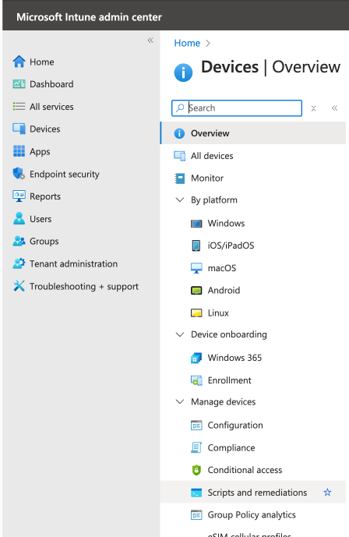Open Conditional access shield icon

pyautogui.click(x=196, y=470)
